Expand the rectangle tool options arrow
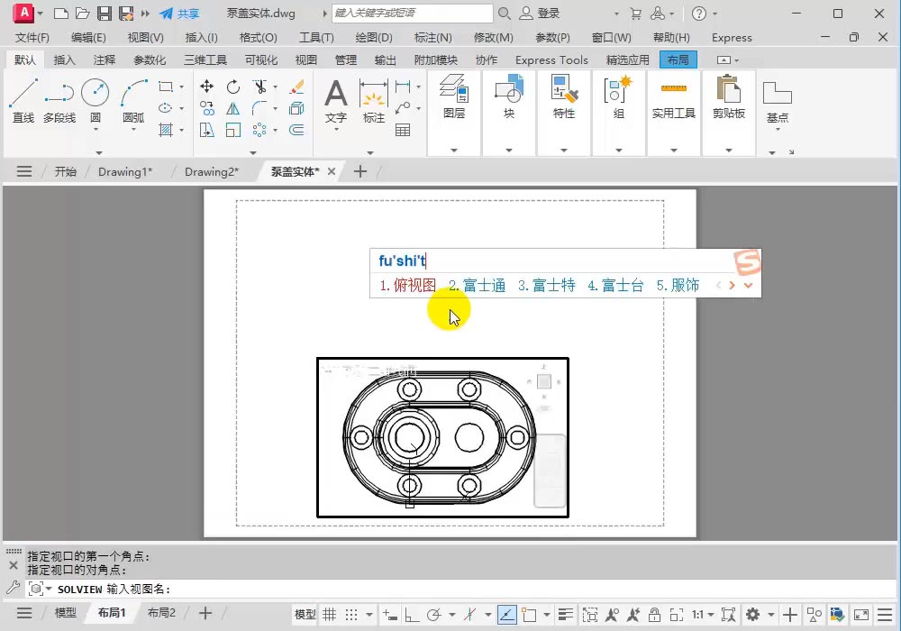Image resolution: width=901 pixels, height=631 pixels. click(x=180, y=88)
